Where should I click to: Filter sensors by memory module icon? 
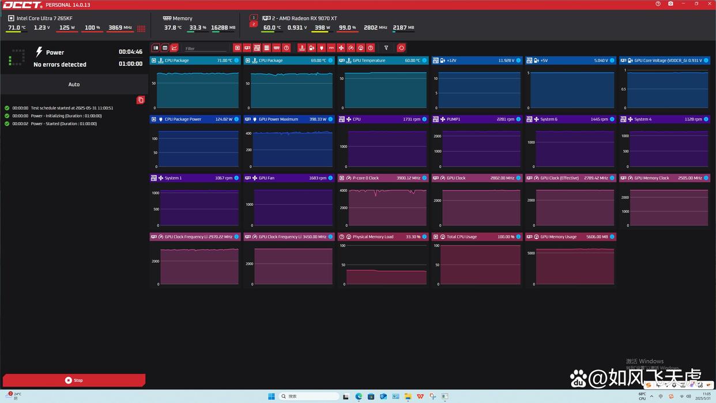pos(276,48)
